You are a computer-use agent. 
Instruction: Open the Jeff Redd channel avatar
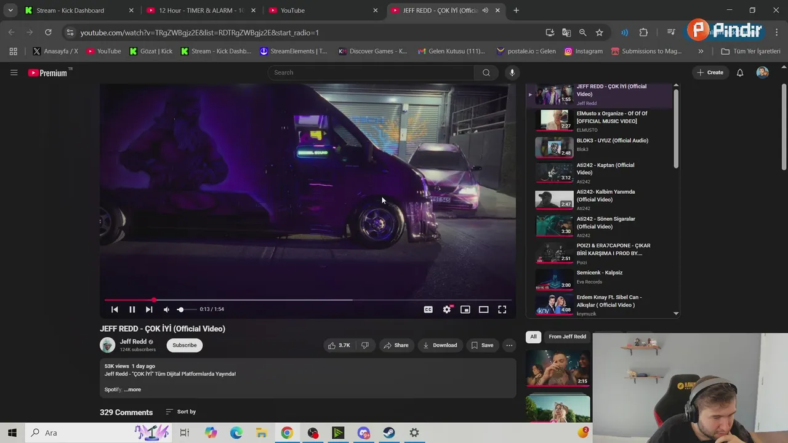pos(108,345)
